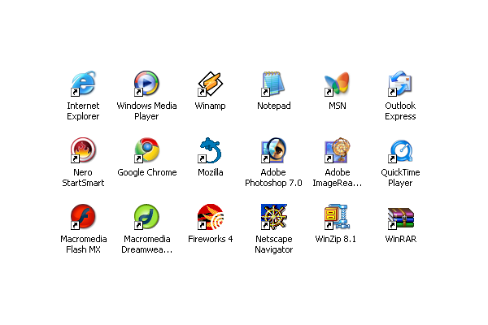
Task: Open the Internet Explorer shortcut icon
Action: (83, 84)
